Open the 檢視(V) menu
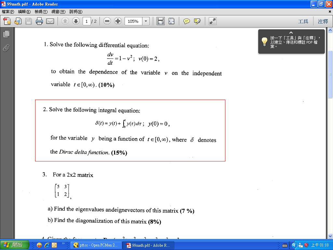This screenshot has width=333, height=250. point(41,12)
